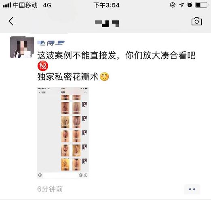Tap the 4G network indicator
This screenshot has width=211, height=202.
(x=47, y=5)
